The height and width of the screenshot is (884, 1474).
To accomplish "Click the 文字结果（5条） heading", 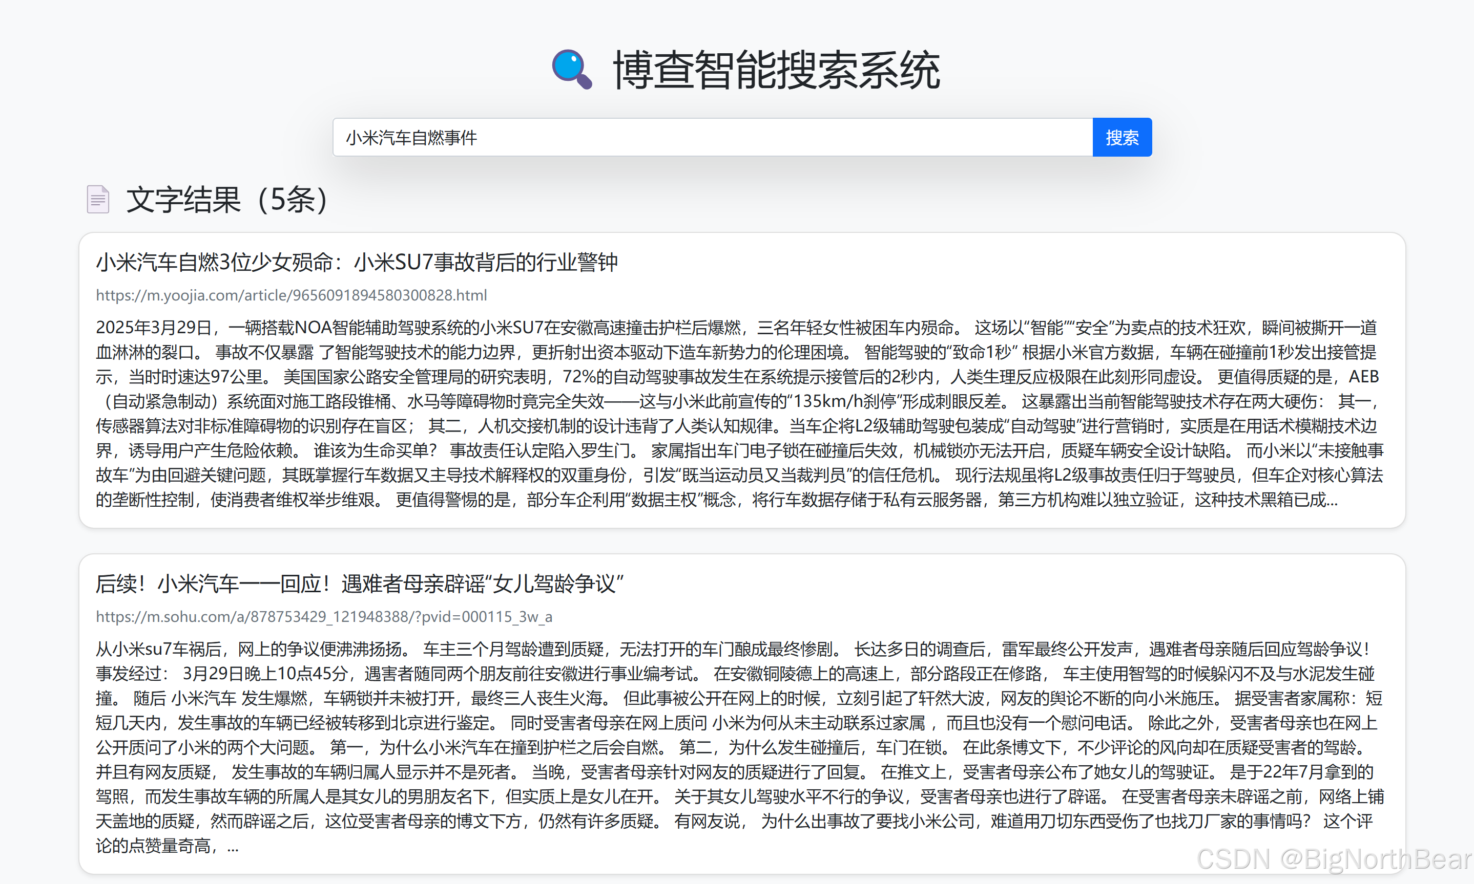I will pos(227,200).
